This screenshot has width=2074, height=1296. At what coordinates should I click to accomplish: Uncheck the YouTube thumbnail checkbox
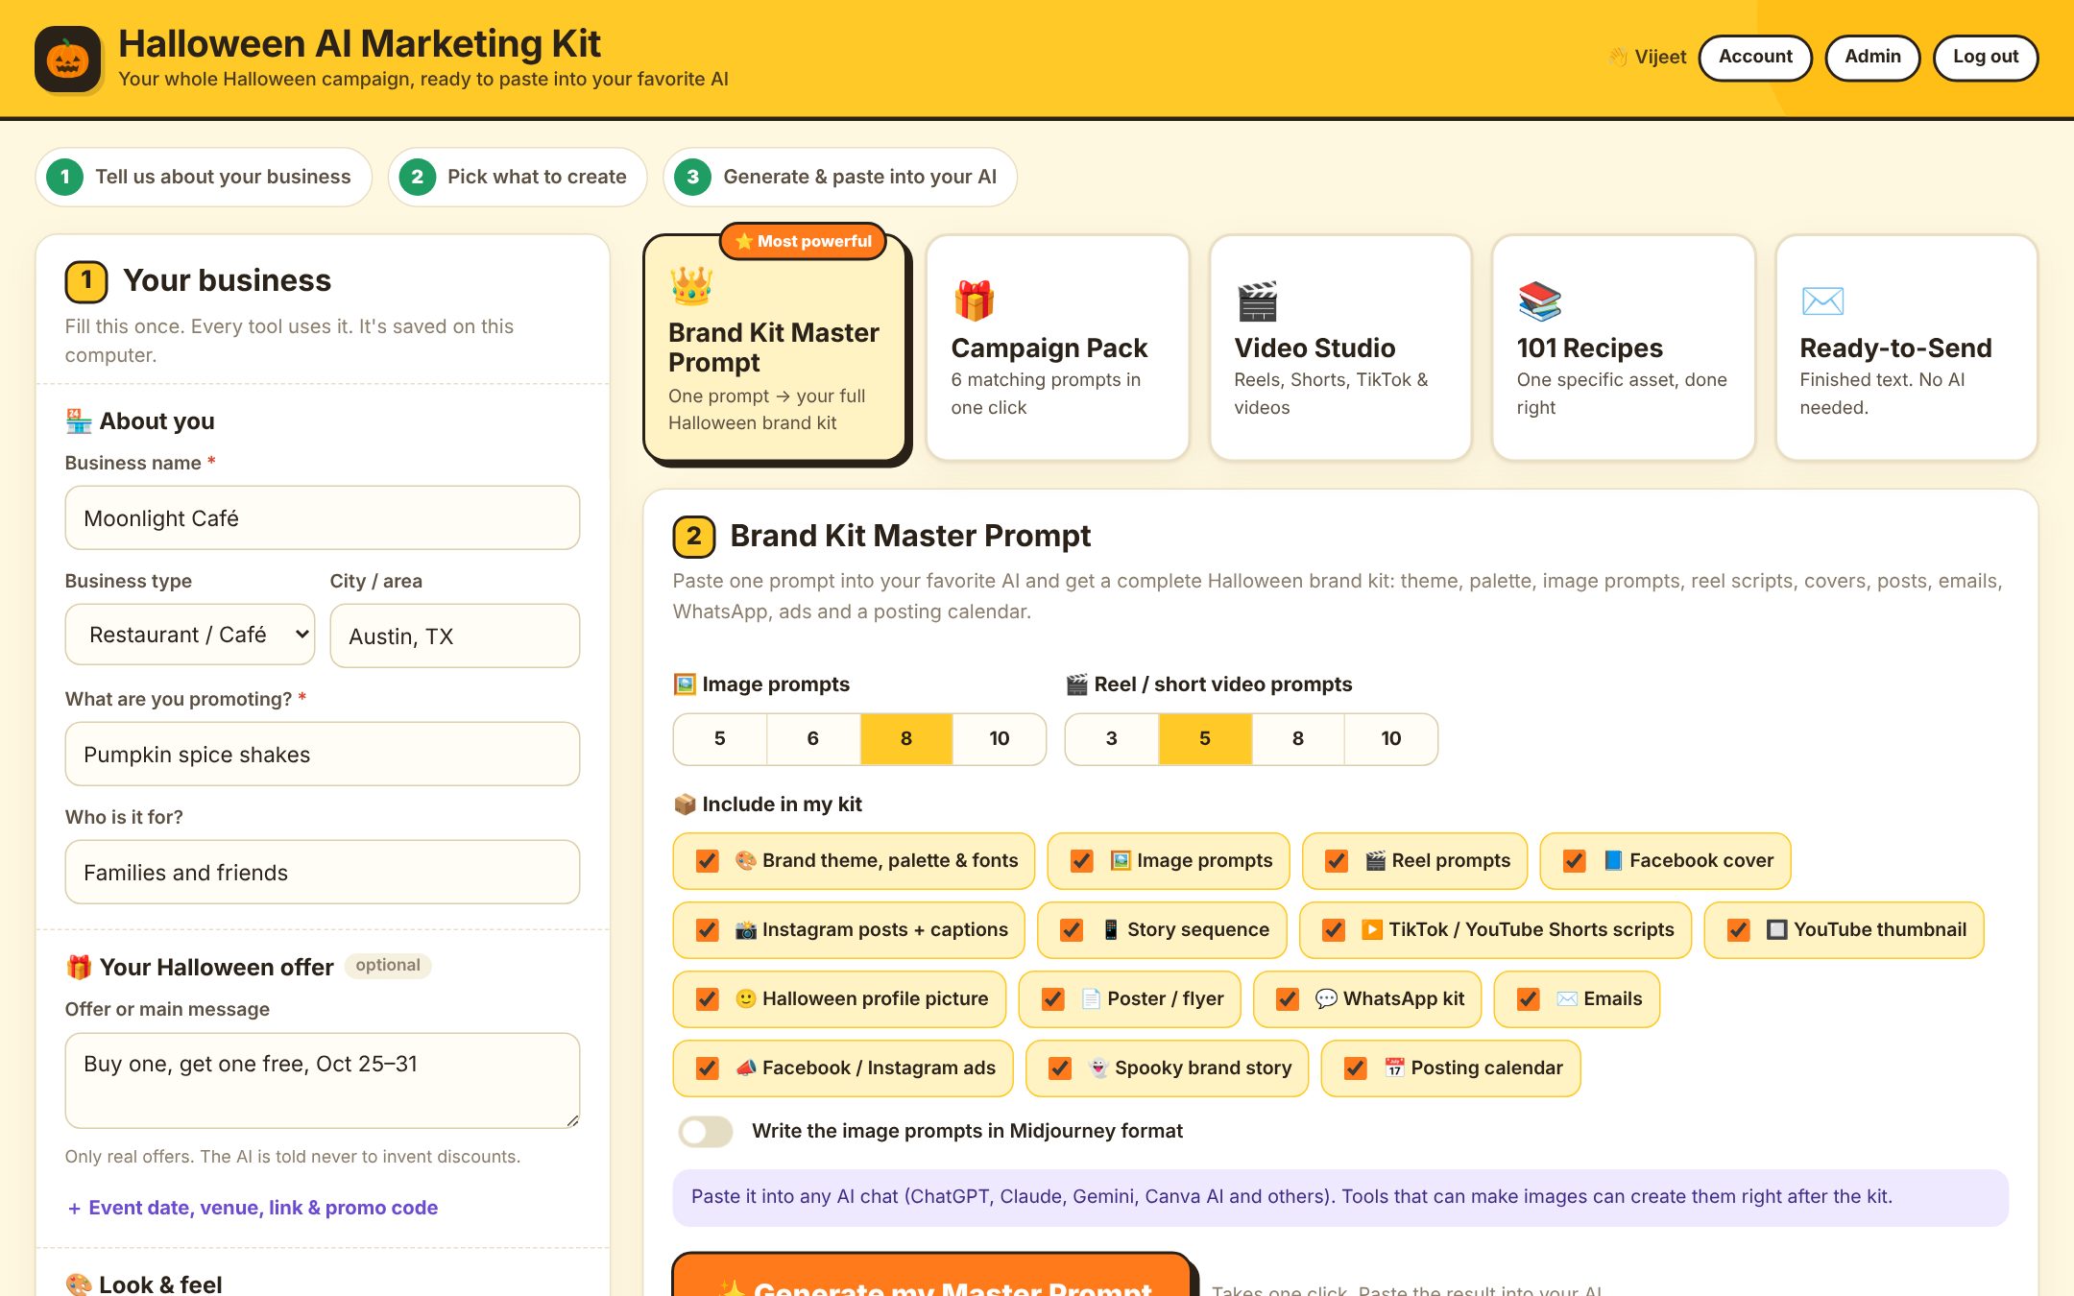[1739, 929]
